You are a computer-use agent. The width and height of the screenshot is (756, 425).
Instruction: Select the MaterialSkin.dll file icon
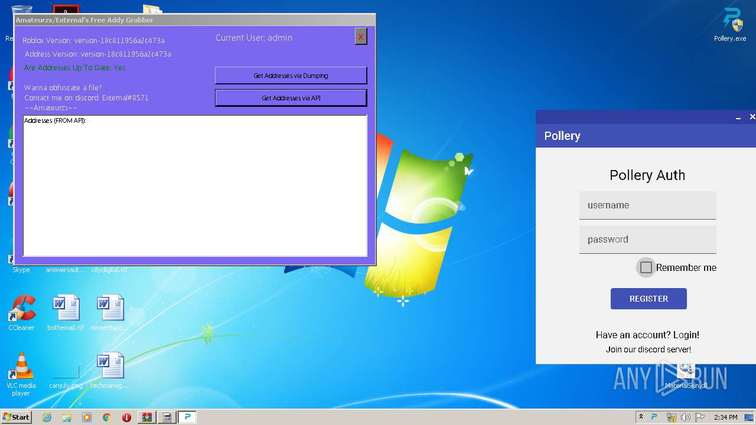(686, 377)
